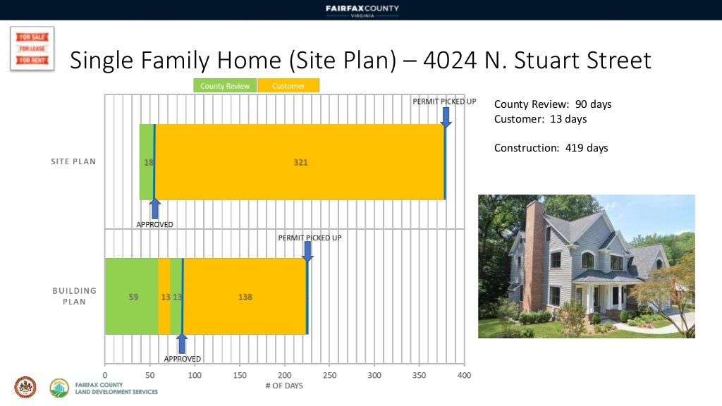Click the orange 138-day Building Plan segment
Image resolution: width=722 pixels, height=406 pixels.
click(x=245, y=297)
